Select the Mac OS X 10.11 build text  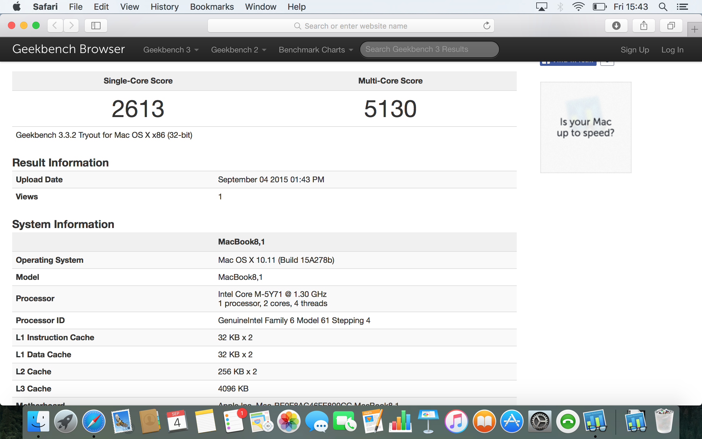click(x=276, y=260)
